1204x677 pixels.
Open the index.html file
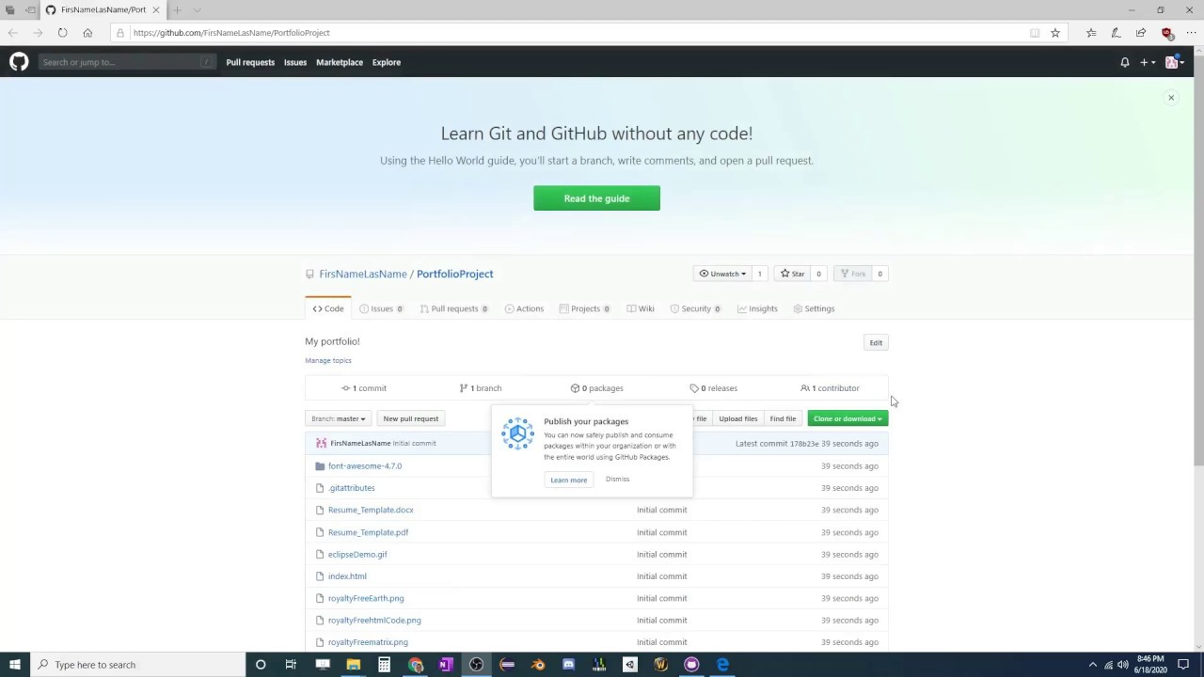[347, 576]
